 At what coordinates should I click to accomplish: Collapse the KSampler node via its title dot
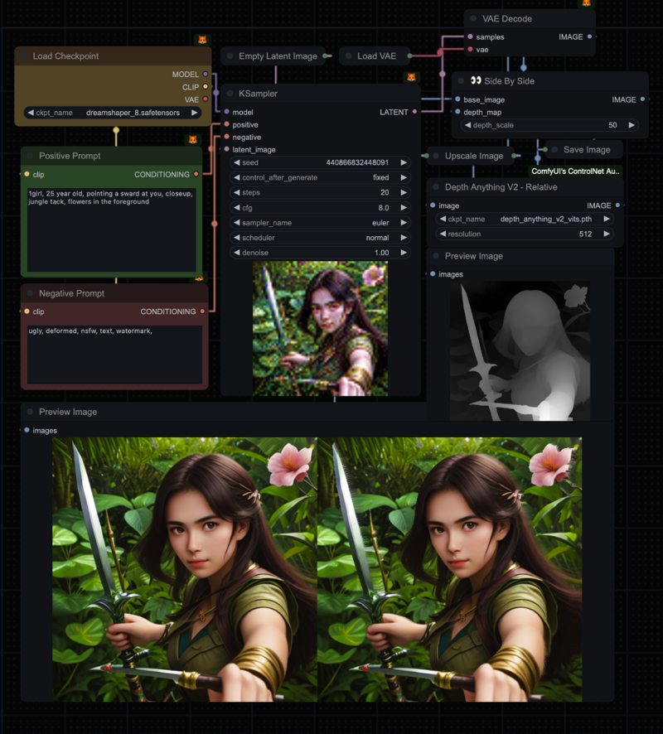click(230, 94)
